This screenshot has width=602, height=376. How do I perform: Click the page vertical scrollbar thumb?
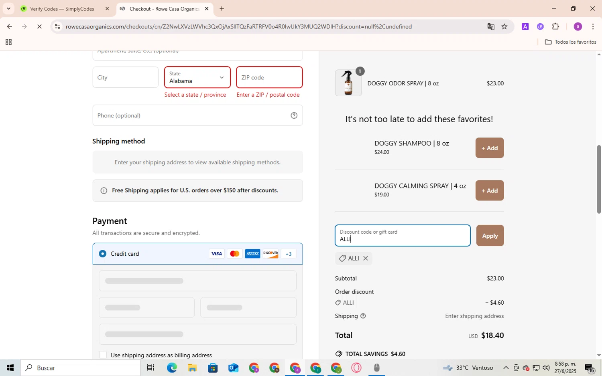click(599, 179)
